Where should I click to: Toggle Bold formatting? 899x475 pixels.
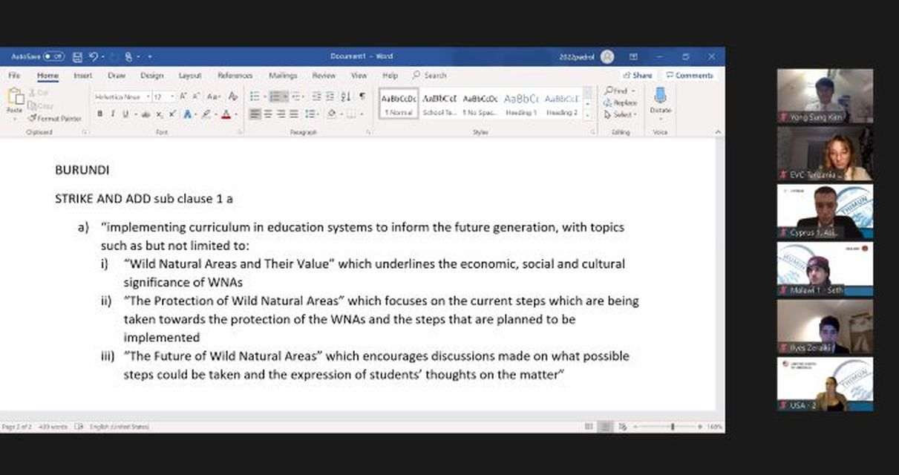click(x=99, y=114)
